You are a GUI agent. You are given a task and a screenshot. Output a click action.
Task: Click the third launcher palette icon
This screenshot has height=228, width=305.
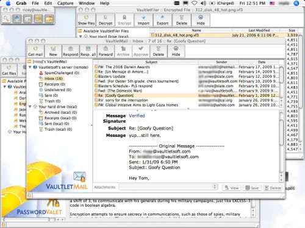[x=27, y=19]
